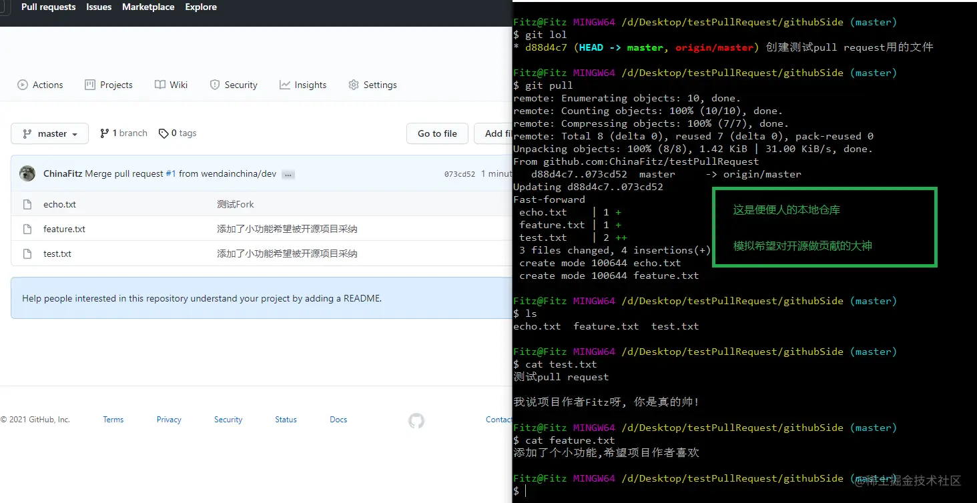Open the Privacy footer link
The image size is (977, 503).
(x=169, y=420)
